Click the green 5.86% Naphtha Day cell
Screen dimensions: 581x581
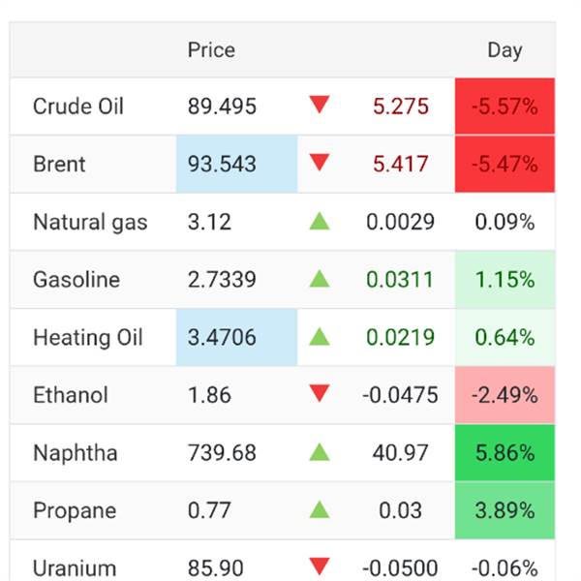[505, 453]
